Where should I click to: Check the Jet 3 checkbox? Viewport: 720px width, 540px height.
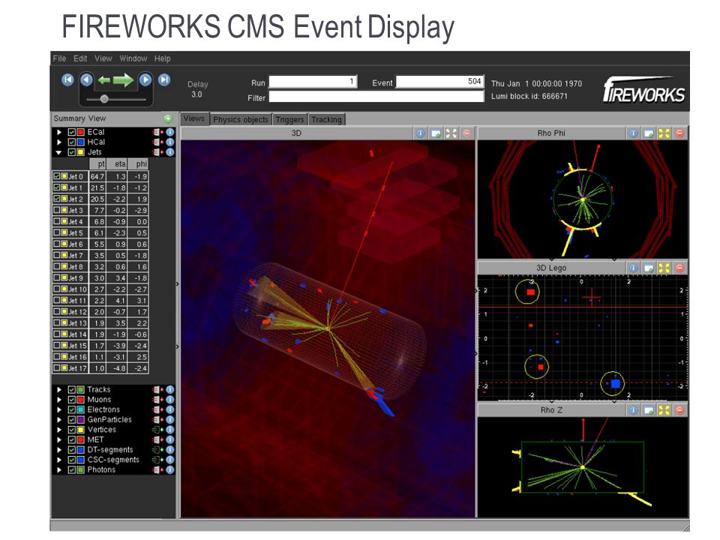coord(57,210)
